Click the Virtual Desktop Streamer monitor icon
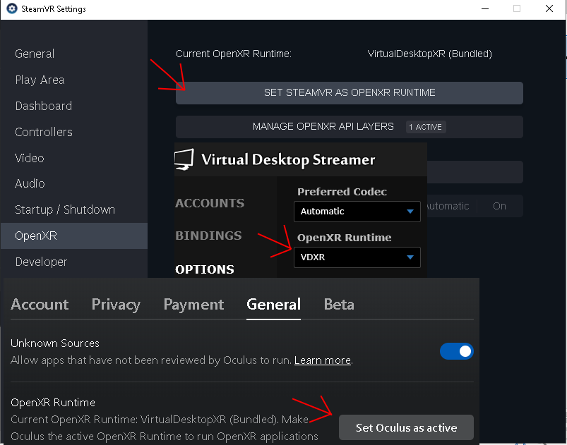The image size is (567, 445). tap(182, 160)
